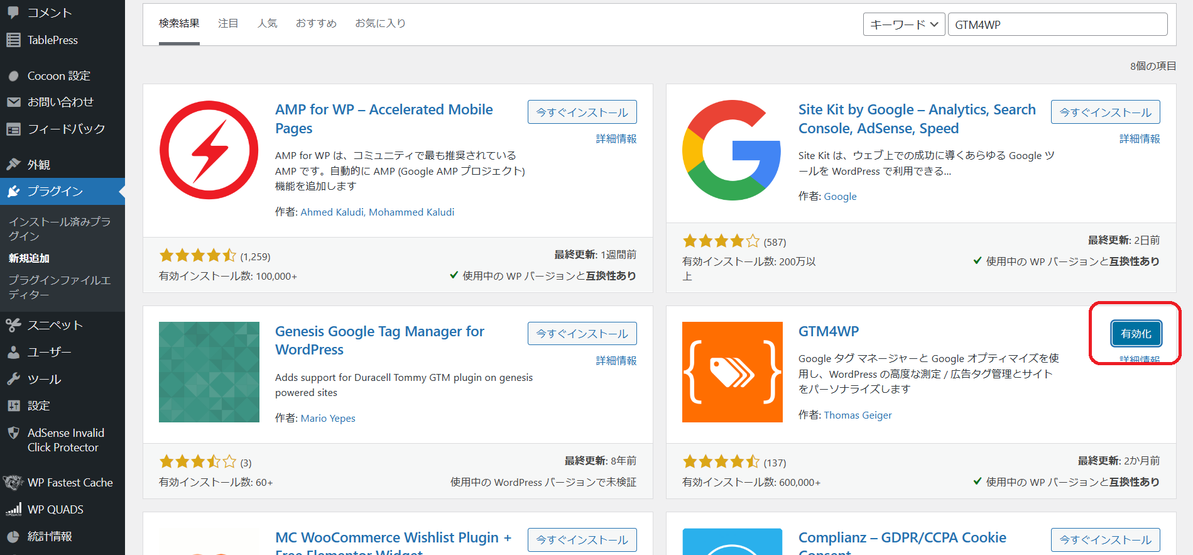This screenshot has height=555, width=1193.
Task: Open インストール済みプラグイン submenu item
Action: tap(60, 229)
